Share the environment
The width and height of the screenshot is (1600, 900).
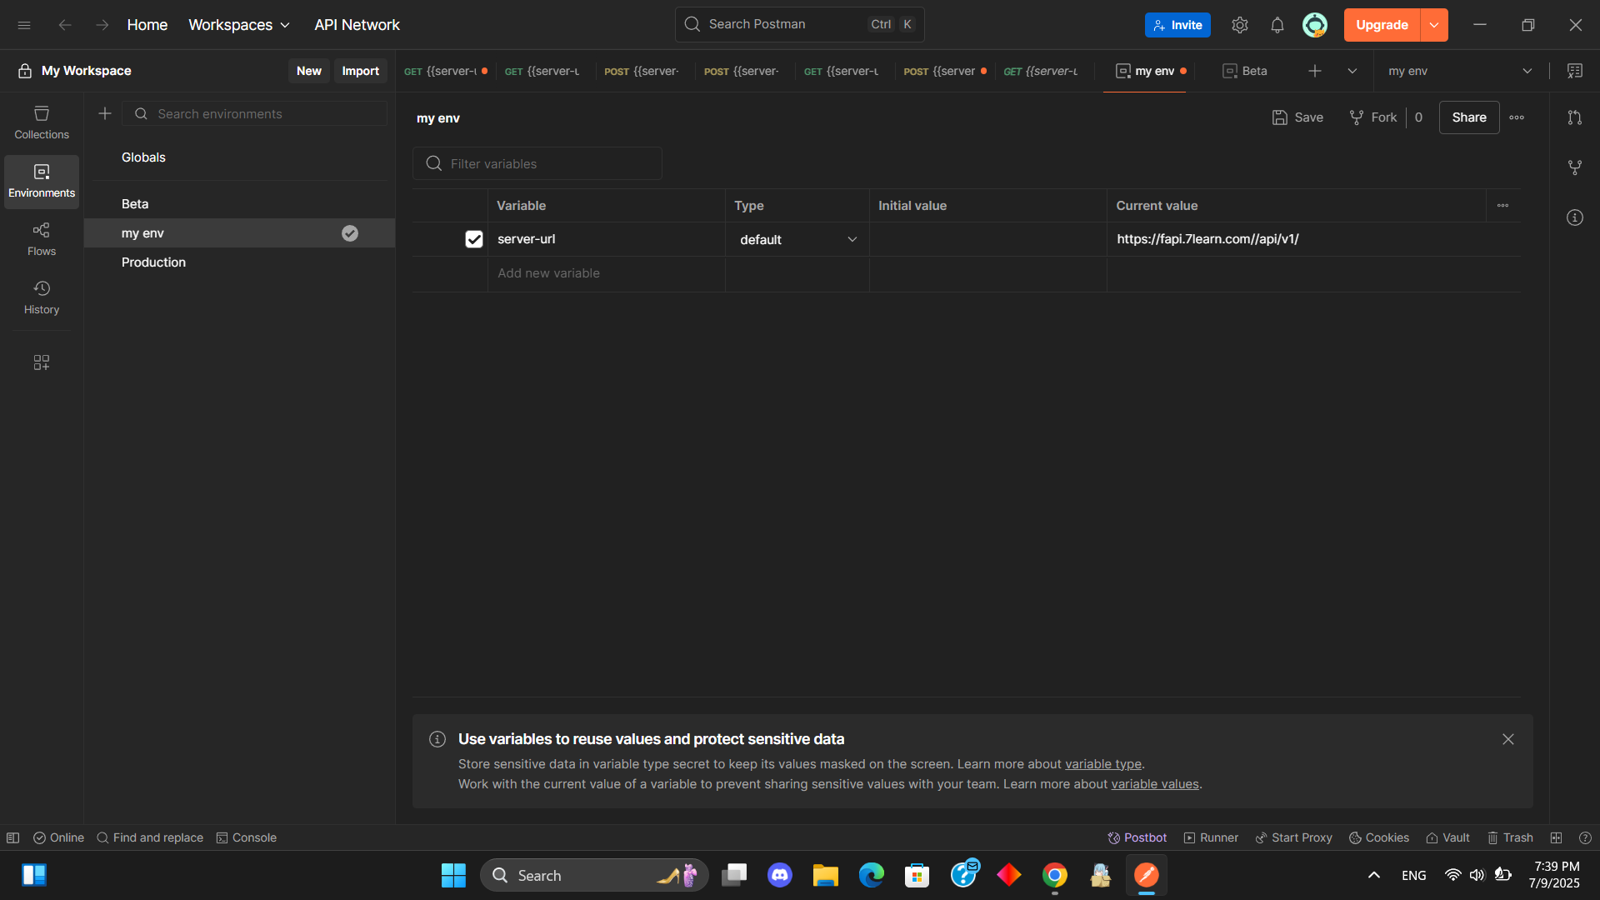1469,117
